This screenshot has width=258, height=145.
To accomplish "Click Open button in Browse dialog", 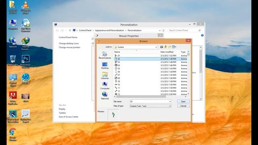I will click(x=183, y=101).
